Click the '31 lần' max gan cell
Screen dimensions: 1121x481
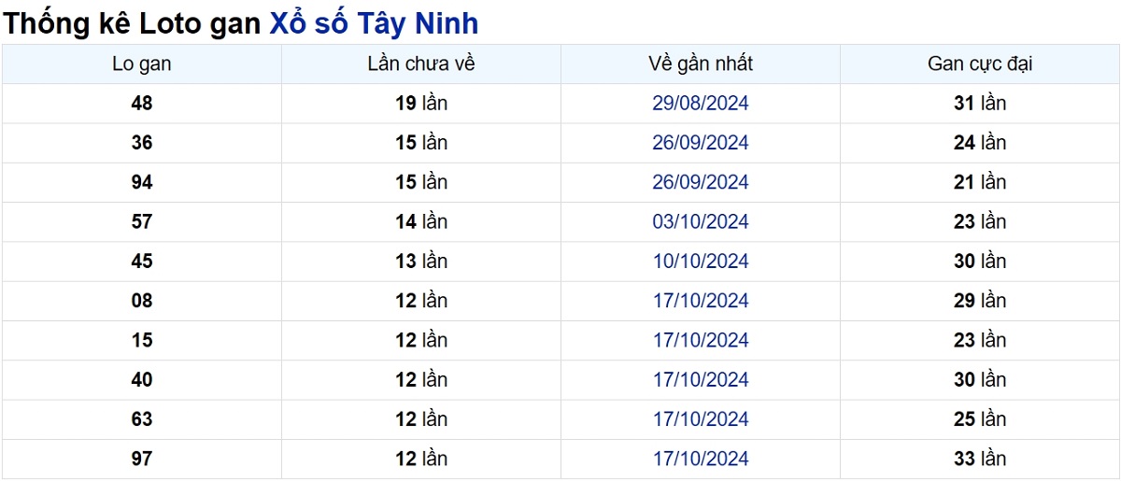point(980,104)
